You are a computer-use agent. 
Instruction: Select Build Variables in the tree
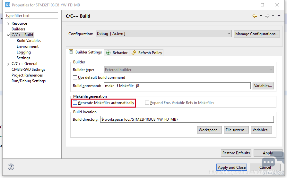point(29,41)
